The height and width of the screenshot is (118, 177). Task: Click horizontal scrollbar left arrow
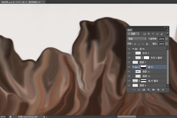click(47, 117)
